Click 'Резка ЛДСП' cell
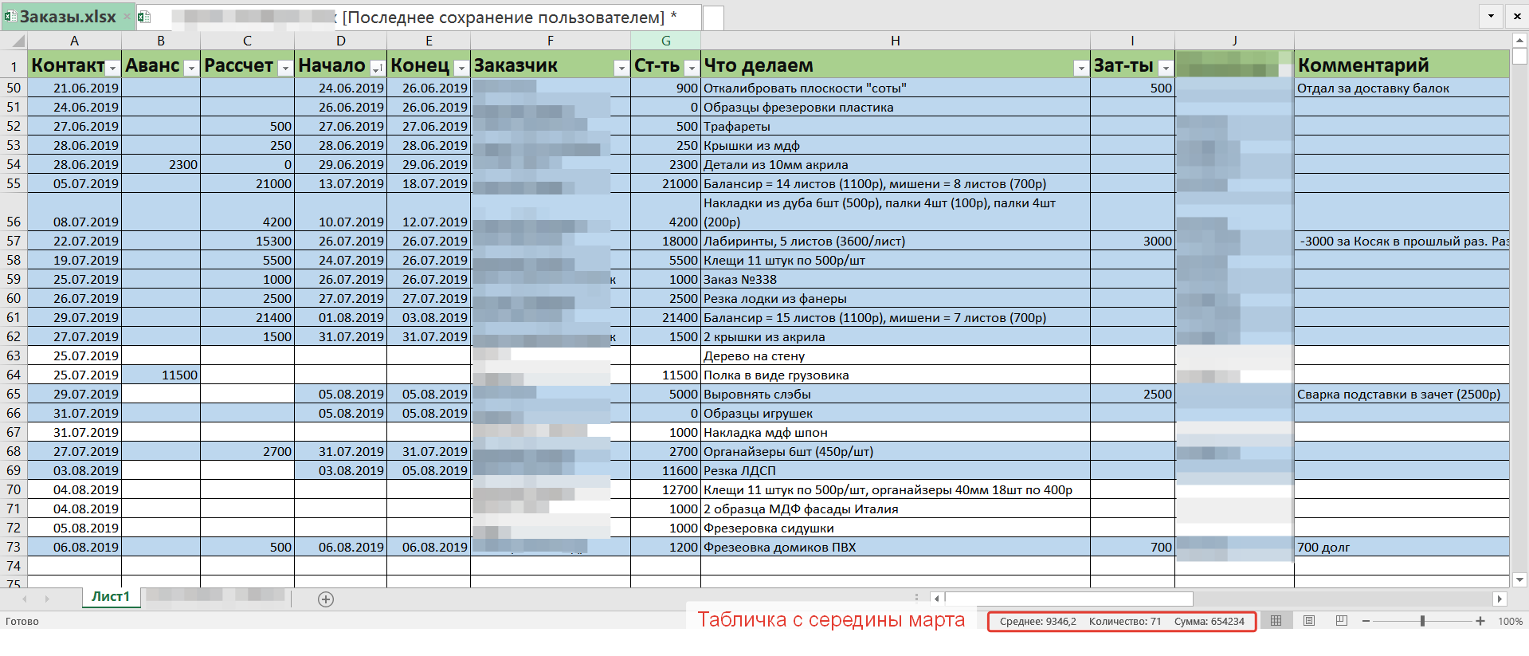Viewport: 1529px width, 656px height. 896,470
